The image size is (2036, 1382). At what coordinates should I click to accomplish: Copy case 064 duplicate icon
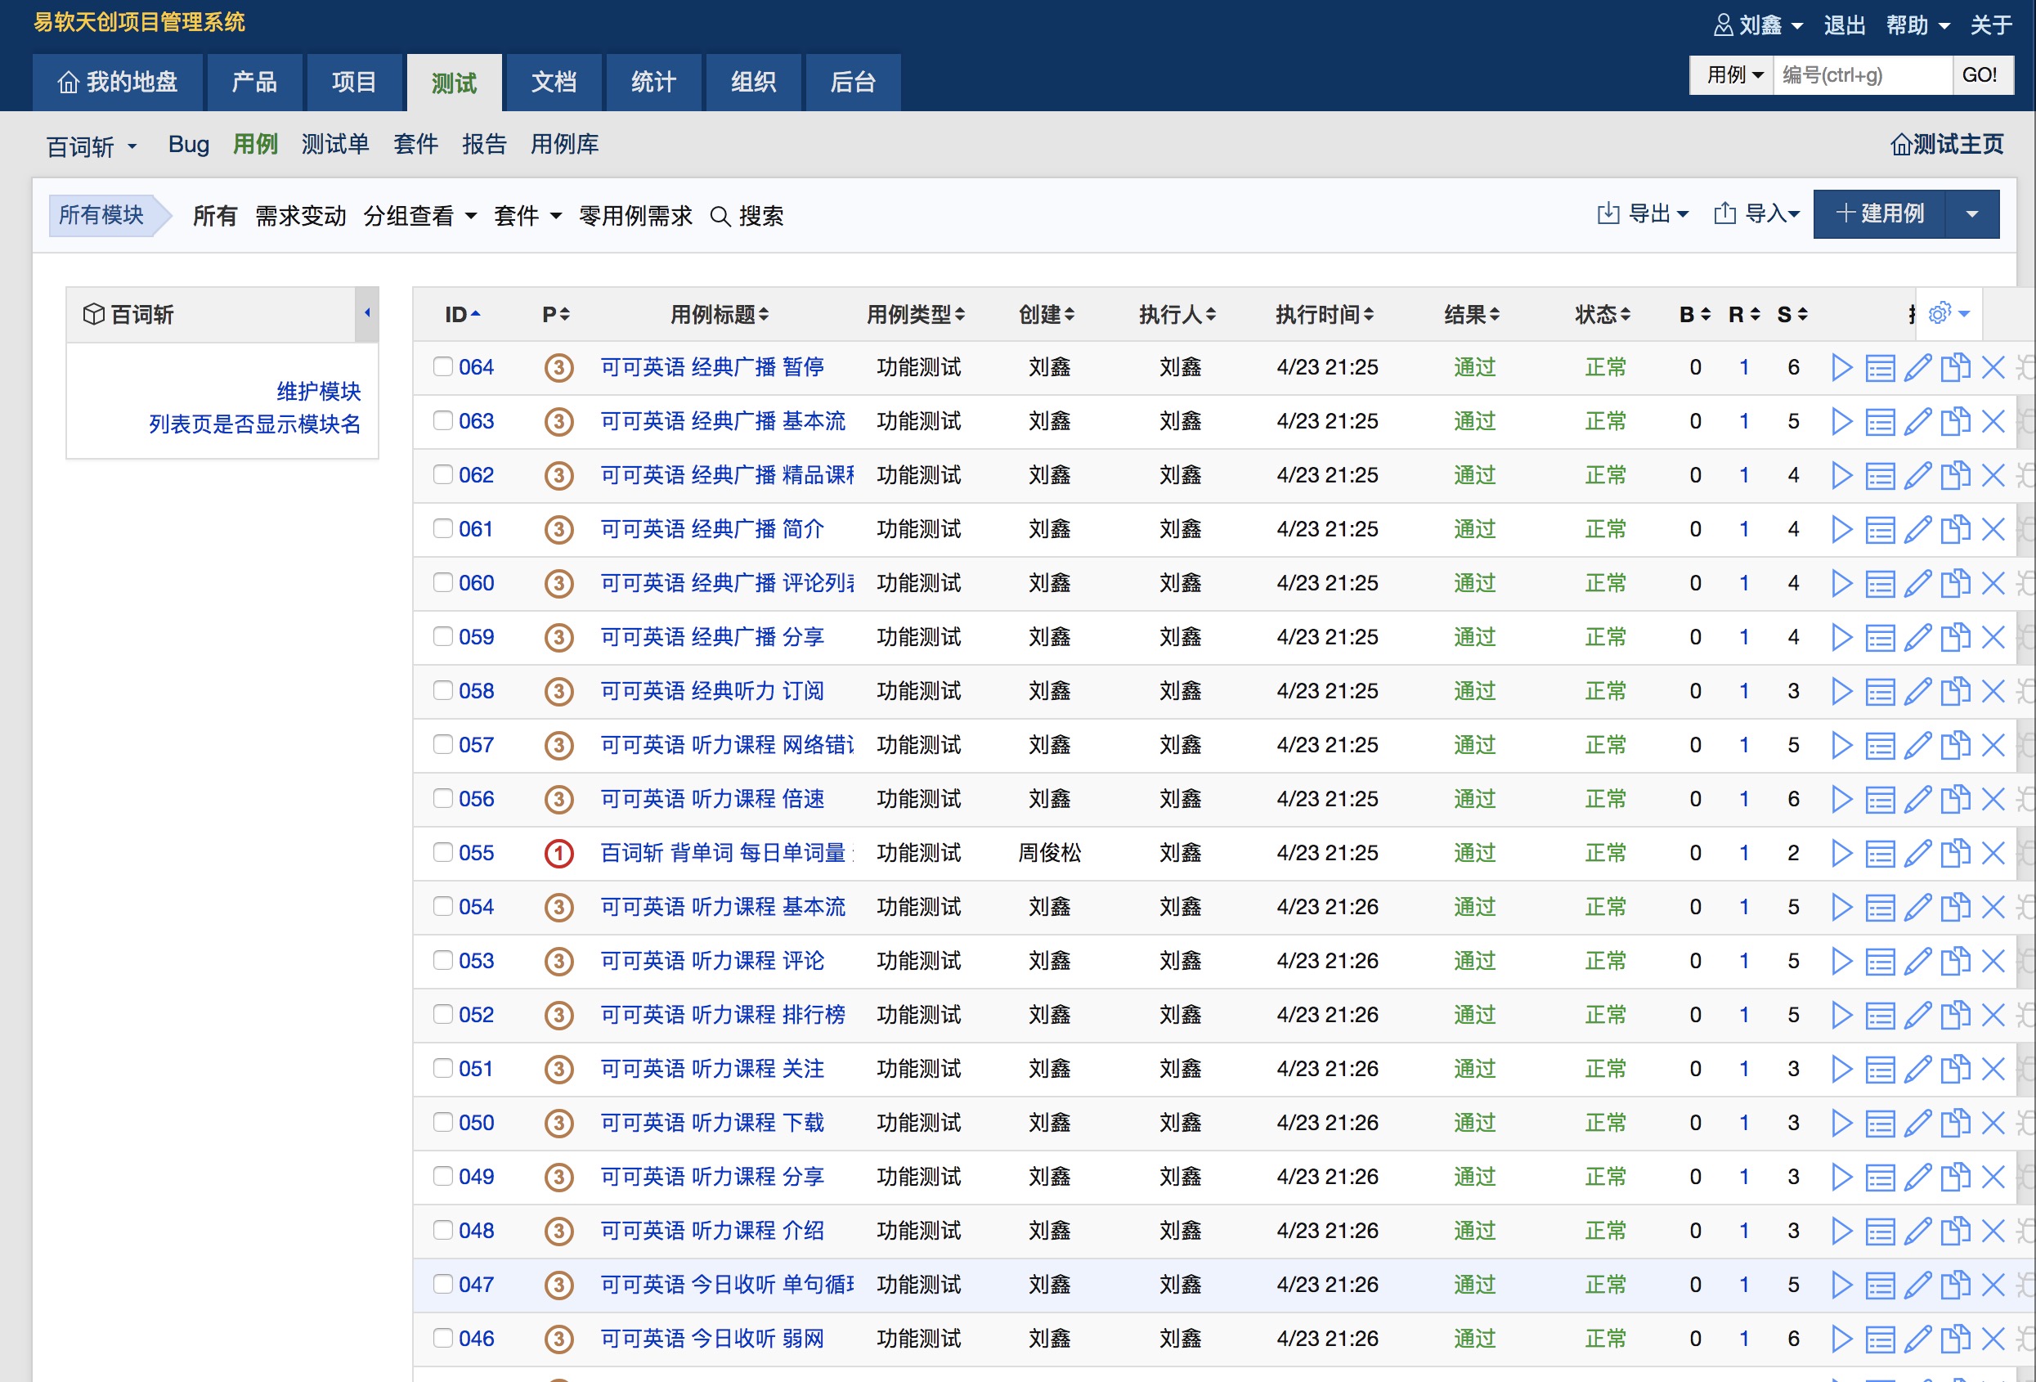1955,367
